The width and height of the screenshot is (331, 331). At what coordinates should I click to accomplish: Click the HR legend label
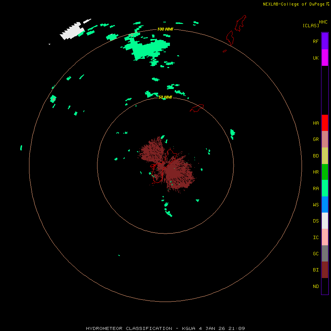pos(316,172)
